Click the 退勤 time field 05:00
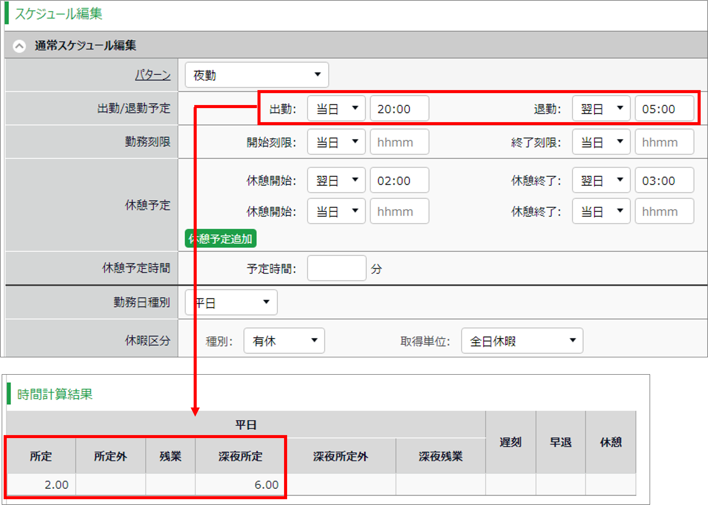Image resolution: width=708 pixels, height=505 pixels. click(x=664, y=108)
